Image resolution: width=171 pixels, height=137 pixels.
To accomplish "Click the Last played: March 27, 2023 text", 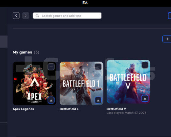I will tap(126, 113).
